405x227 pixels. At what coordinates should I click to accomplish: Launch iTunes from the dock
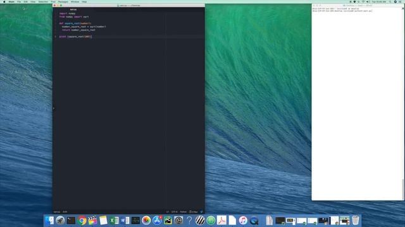tap(243, 221)
